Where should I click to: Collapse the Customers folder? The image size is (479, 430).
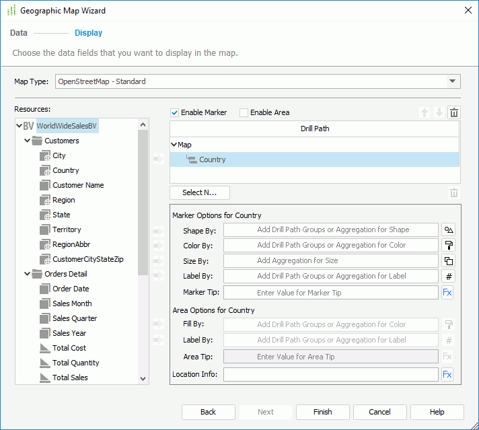[x=27, y=141]
